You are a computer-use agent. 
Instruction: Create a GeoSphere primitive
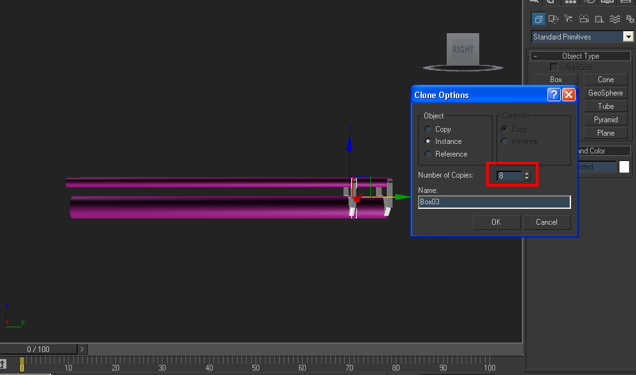605,93
